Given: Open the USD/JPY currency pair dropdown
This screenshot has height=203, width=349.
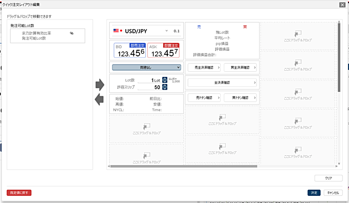Looking at the screenshot, I should (x=166, y=31).
